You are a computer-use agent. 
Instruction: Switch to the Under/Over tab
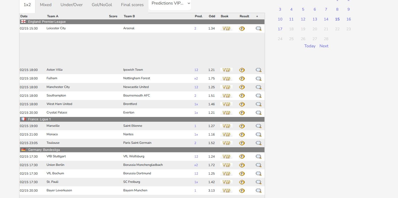pyautogui.click(x=72, y=5)
